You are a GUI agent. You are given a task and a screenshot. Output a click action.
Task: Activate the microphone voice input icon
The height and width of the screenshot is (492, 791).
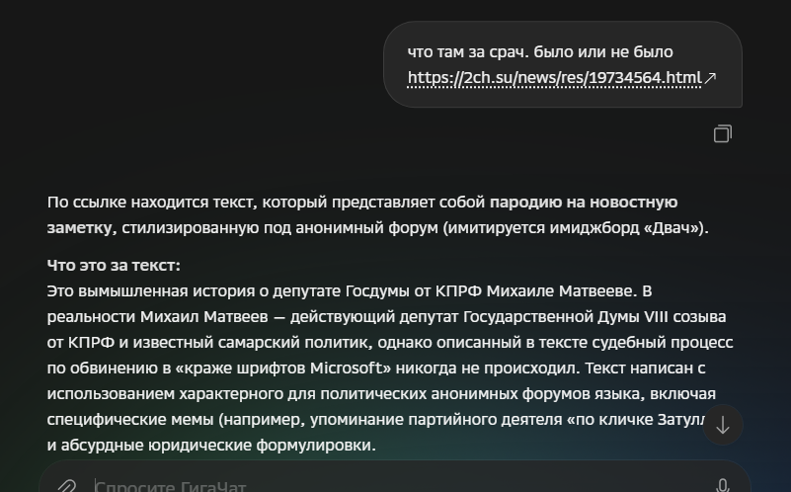click(723, 486)
